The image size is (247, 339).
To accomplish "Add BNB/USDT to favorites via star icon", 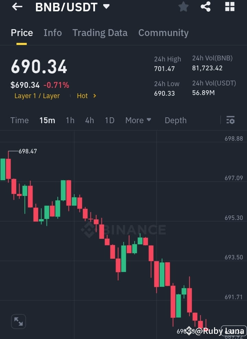I will click(x=183, y=7).
